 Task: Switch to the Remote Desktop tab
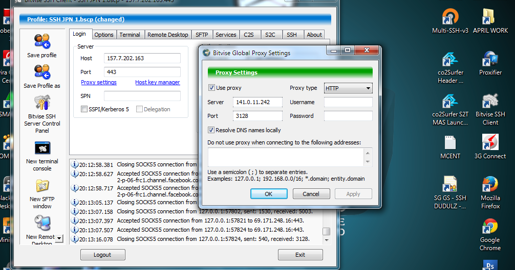(168, 35)
